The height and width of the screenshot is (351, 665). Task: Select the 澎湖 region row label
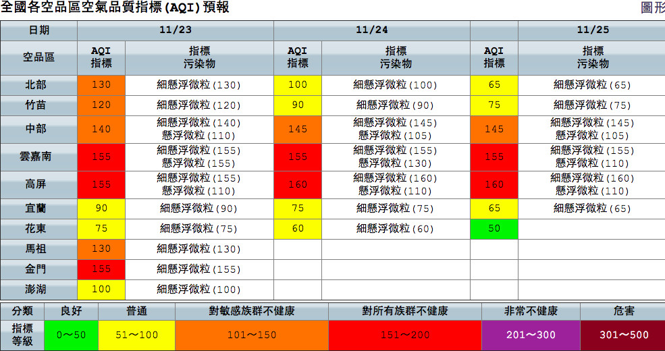(x=38, y=290)
